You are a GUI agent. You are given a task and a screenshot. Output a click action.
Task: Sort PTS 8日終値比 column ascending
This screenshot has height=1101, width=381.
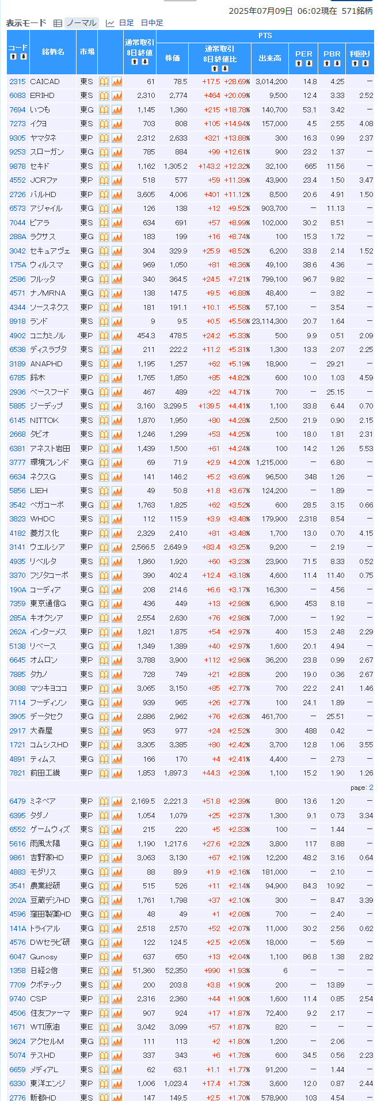pyautogui.click(x=214, y=69)
